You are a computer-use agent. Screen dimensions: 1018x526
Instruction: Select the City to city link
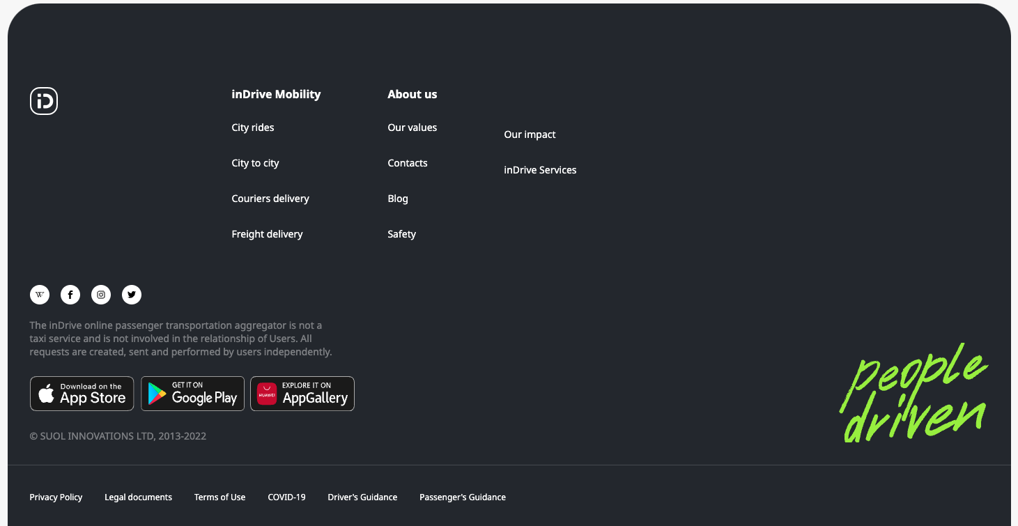click(x=255, y=163)
